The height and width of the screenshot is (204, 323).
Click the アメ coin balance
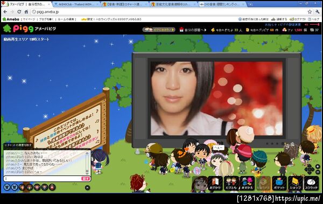tap(294, 30)
